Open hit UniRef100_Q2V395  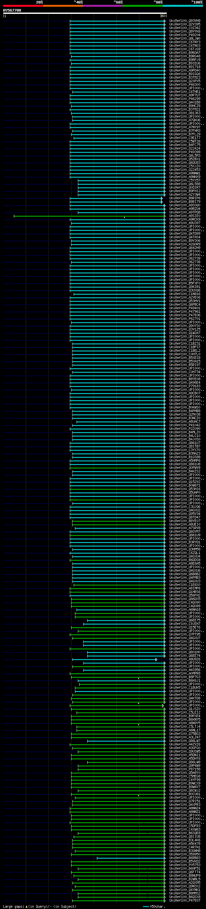(185, 25)
